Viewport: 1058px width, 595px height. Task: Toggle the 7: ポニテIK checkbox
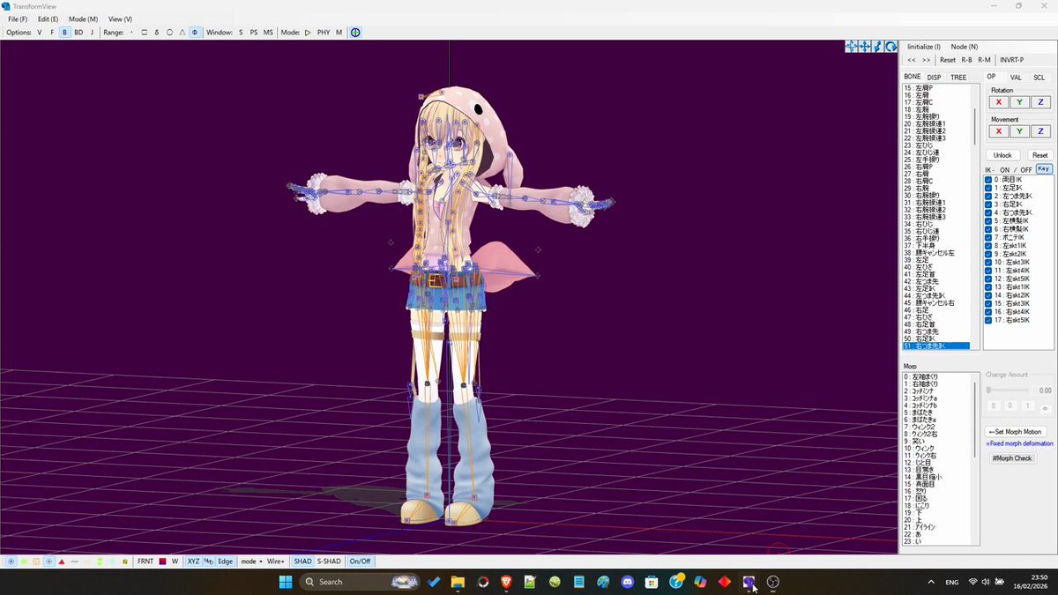pos(989,236)
